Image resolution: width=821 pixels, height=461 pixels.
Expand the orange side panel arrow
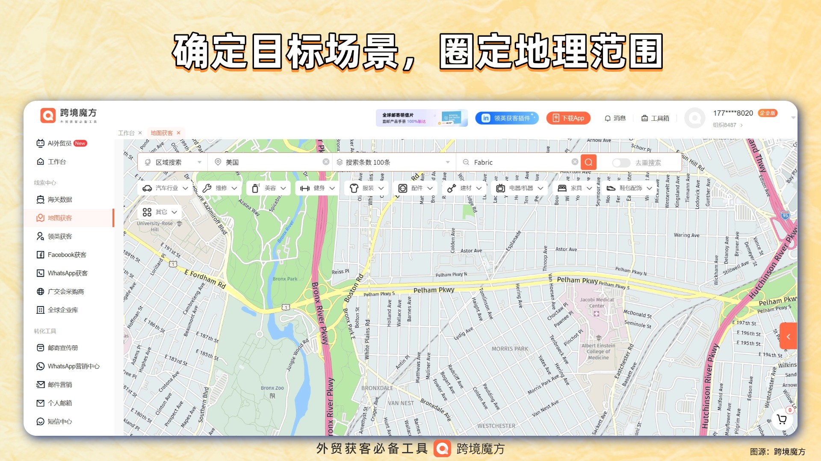[788, 336]
